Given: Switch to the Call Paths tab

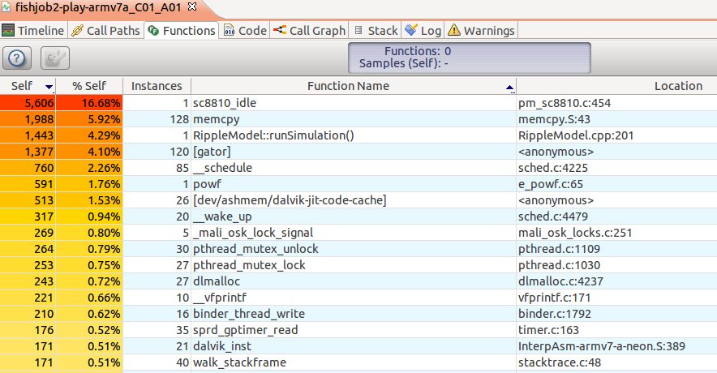Looking at the screenshot, I should pos(106,31).
